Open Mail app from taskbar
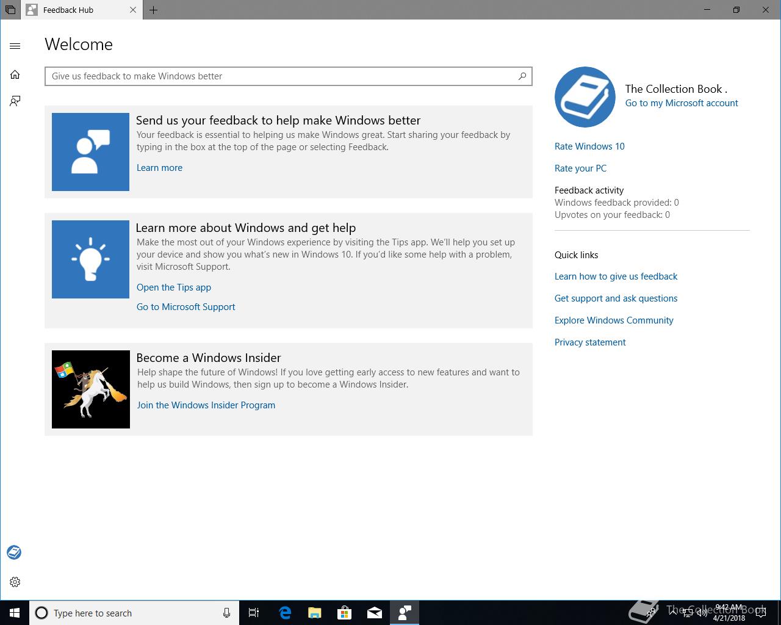This screenshot has height=625, width=781. click(375, 613)
